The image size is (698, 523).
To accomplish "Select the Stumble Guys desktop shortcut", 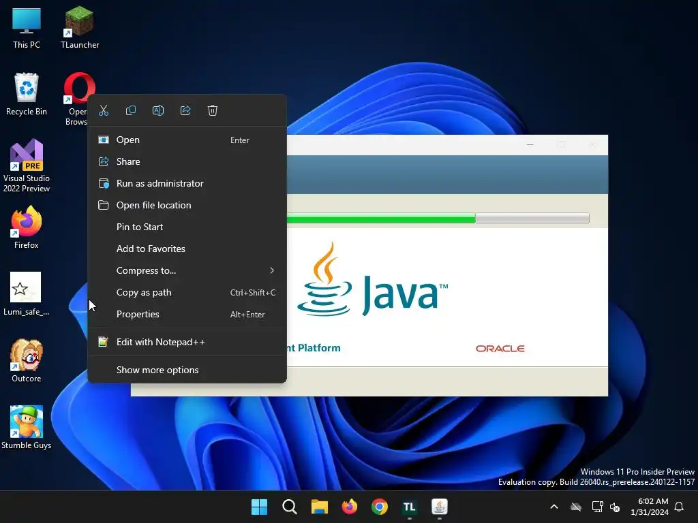I will [27, 427].
